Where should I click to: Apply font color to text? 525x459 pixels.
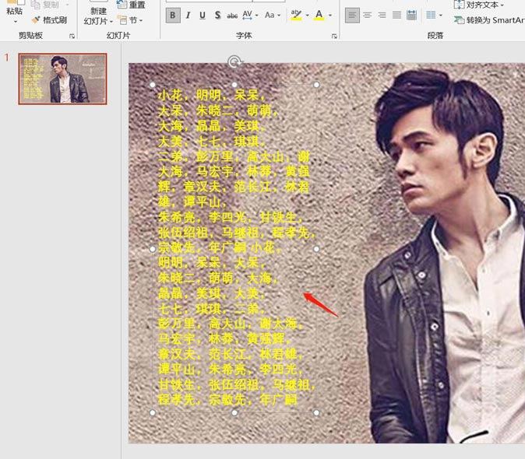tap(319, 16)
